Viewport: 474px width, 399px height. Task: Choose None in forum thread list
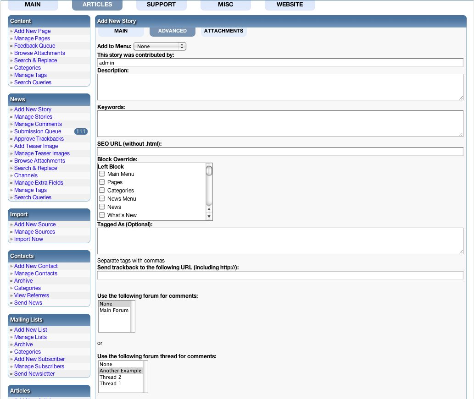point(121,364)
